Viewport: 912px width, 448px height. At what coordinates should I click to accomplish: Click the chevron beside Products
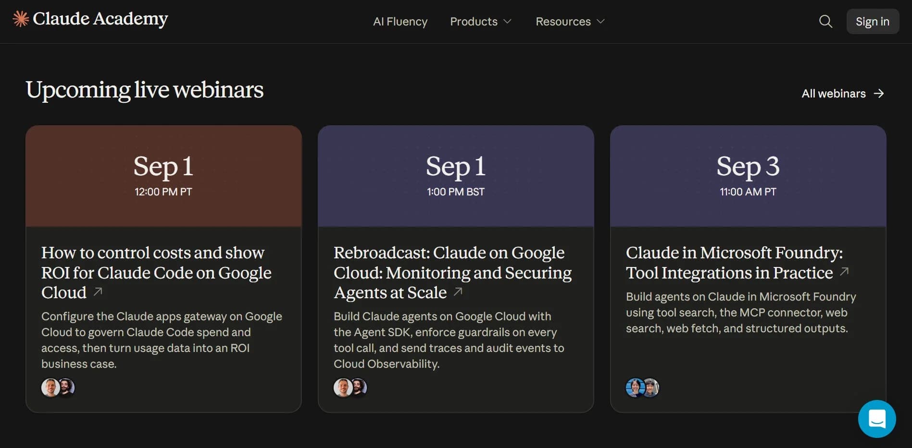[507, 22]
